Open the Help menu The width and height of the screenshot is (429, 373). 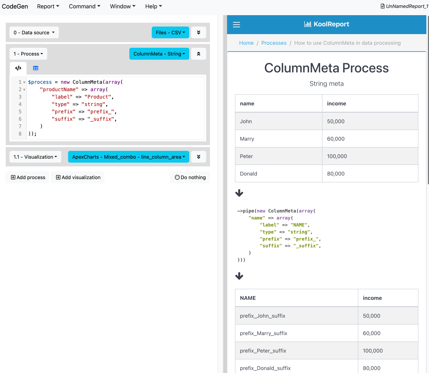[x=154, y=6]
